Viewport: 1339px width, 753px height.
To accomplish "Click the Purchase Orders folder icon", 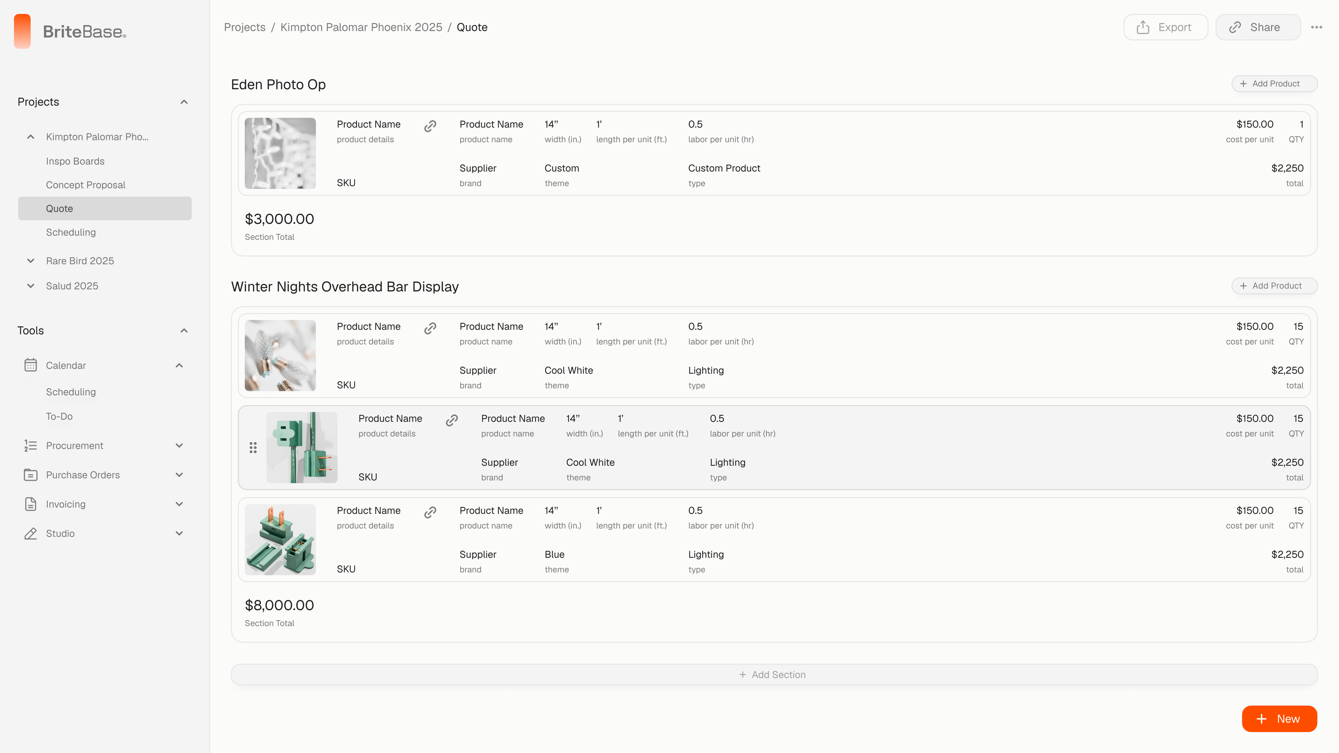I will [x=31, y=475].
